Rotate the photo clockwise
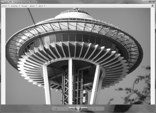Image resolution: width=156 pixels, height=113 pixels. point(95,109)
